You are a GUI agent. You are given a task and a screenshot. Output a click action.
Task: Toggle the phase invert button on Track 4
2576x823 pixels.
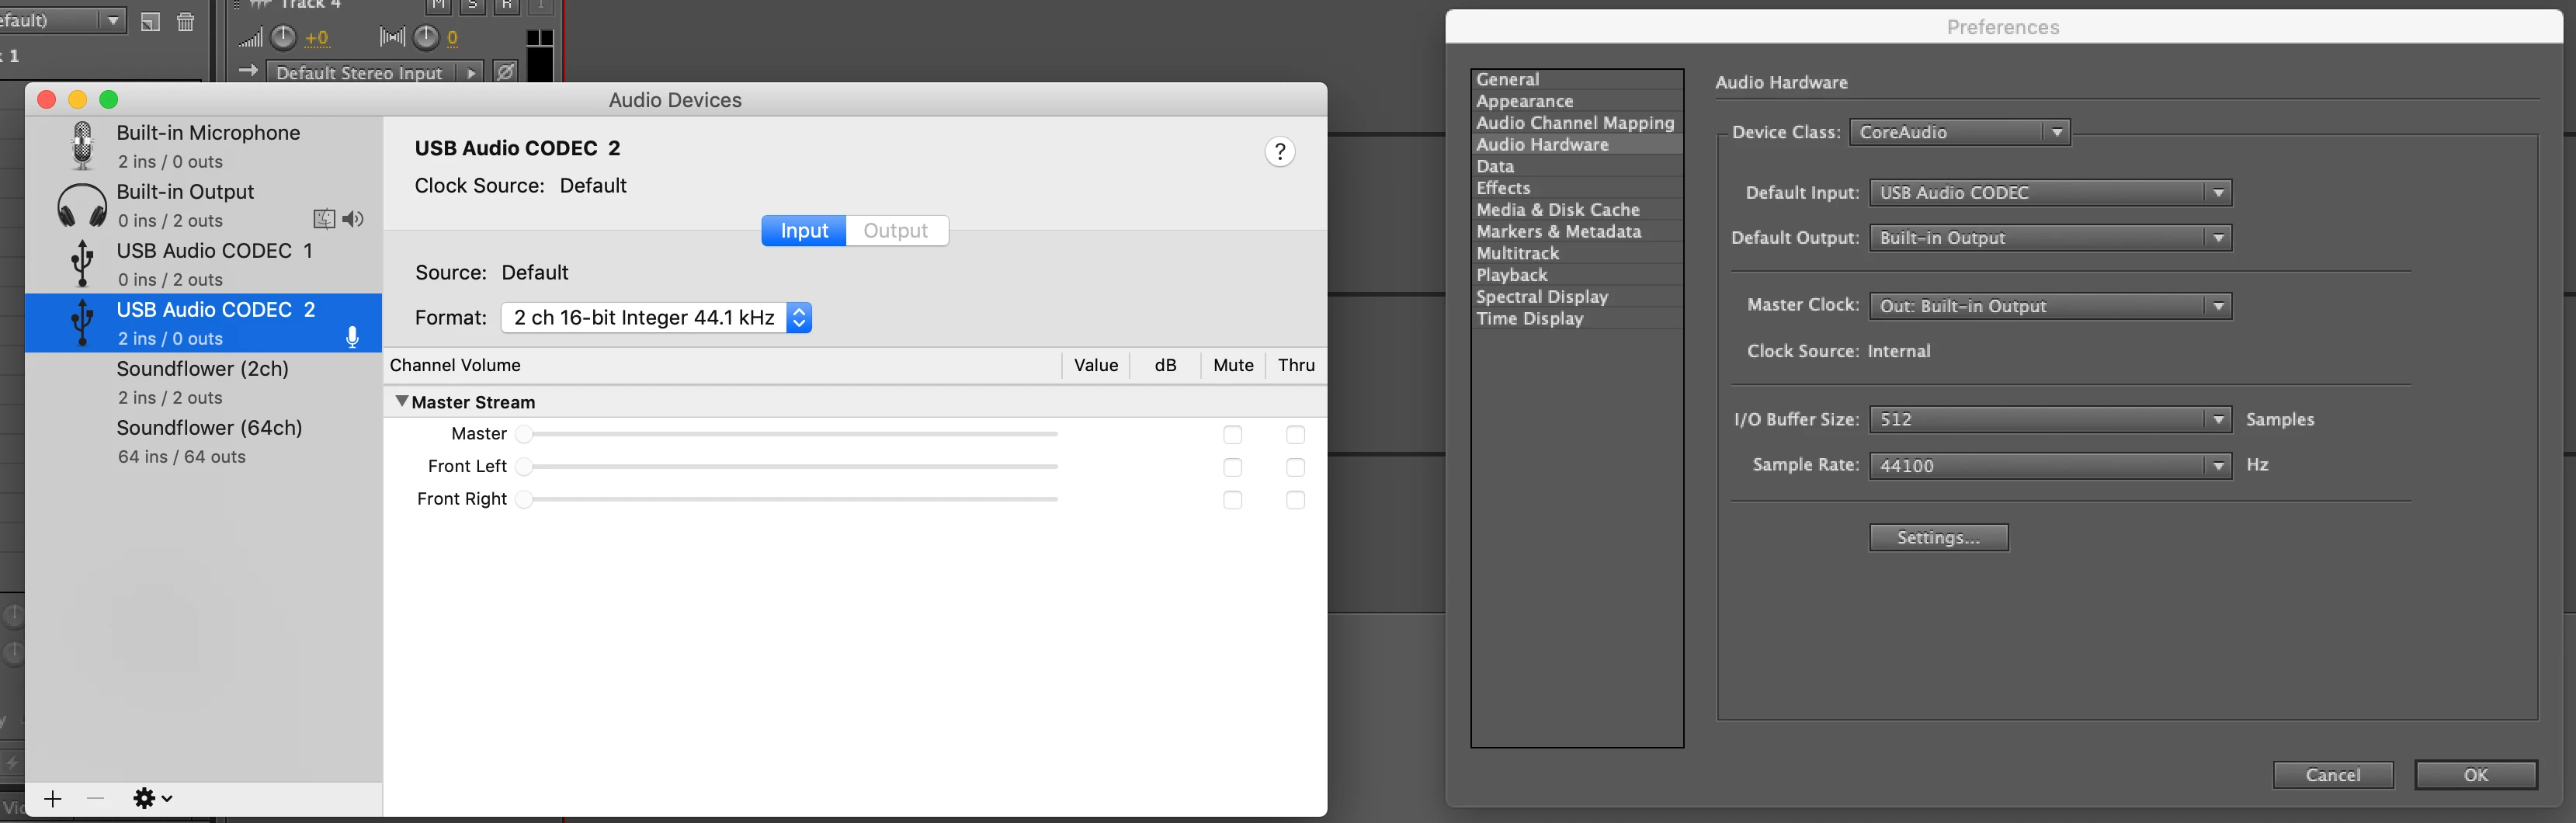coord(506,72)
